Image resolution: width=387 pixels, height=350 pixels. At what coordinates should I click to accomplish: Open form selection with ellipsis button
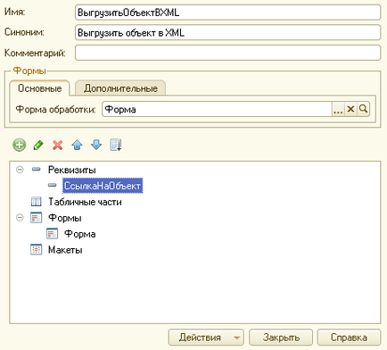point(338,109)
